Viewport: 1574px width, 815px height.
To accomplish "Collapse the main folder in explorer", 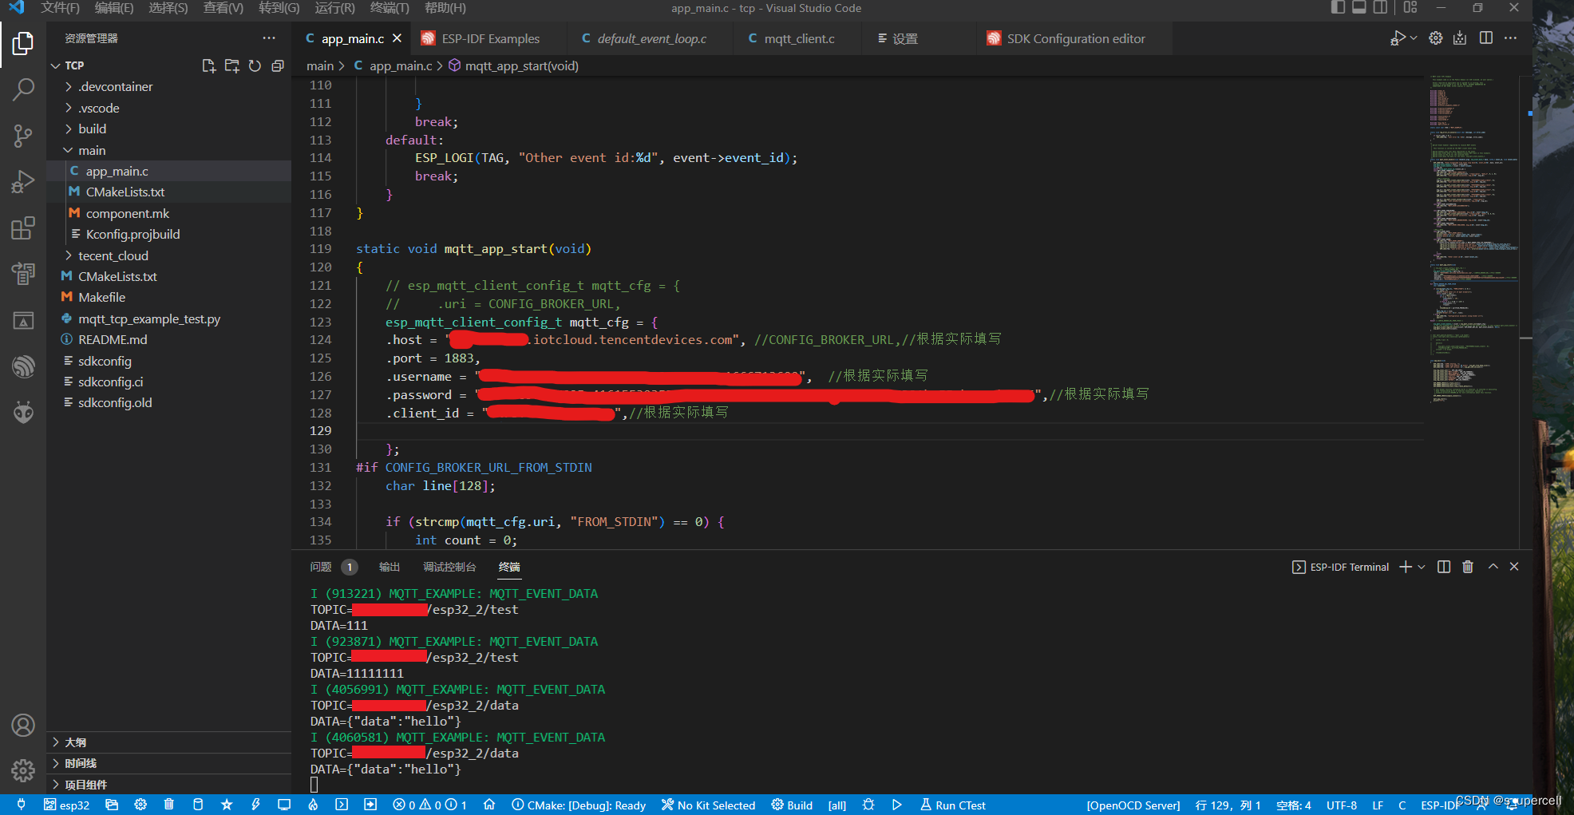I will pyautogui.click(x=91, y=150).
